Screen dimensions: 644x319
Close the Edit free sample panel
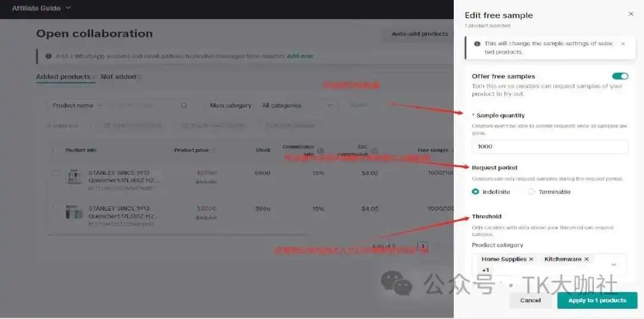coord(631,14)
